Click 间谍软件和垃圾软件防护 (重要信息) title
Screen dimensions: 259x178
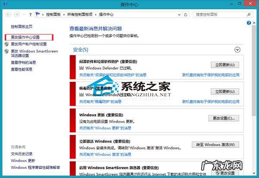click(108, 62)
